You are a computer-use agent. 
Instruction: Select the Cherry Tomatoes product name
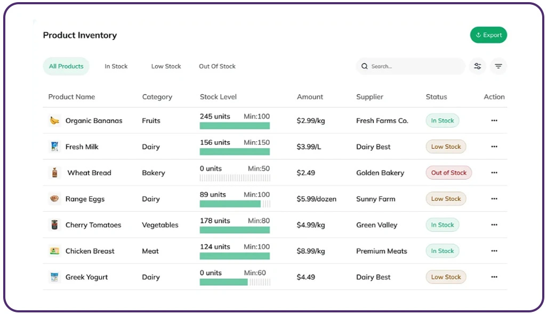coord(93,225)
